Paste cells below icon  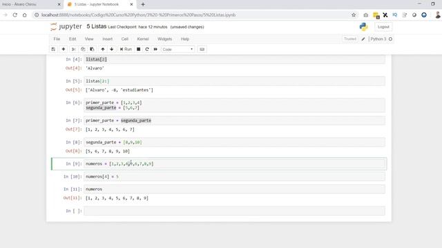point(92,49)
